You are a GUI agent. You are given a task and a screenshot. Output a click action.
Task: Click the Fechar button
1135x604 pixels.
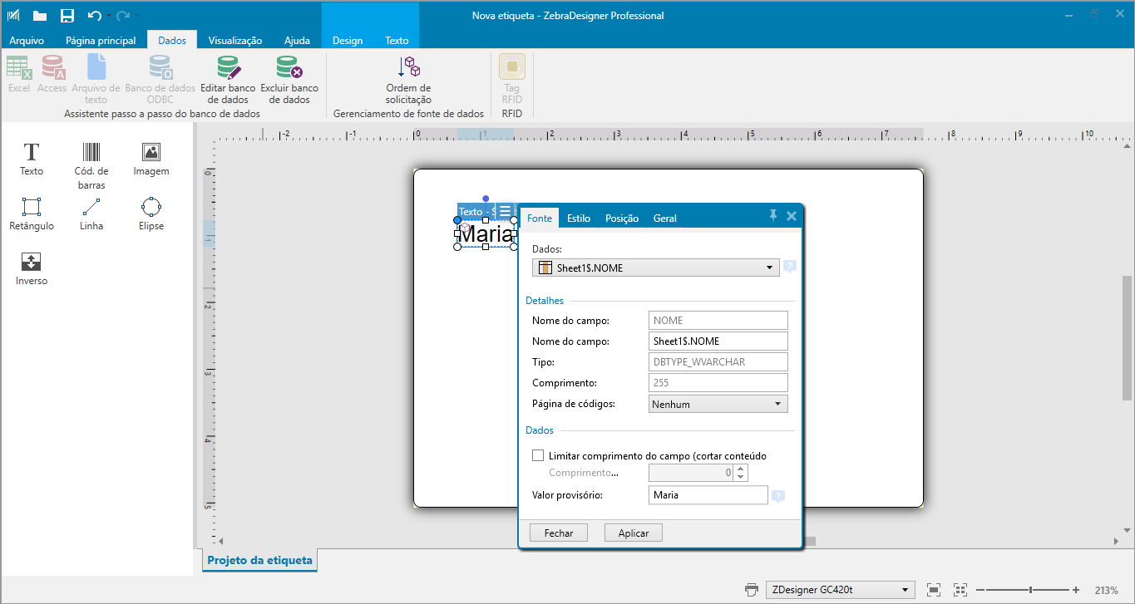click(x=558, y=532)
